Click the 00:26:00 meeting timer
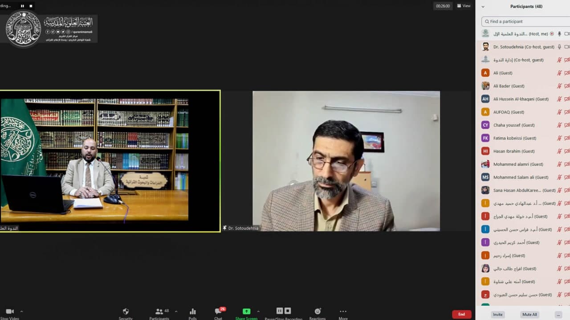This screenshot has height=320, width=570. pos(443,6)
